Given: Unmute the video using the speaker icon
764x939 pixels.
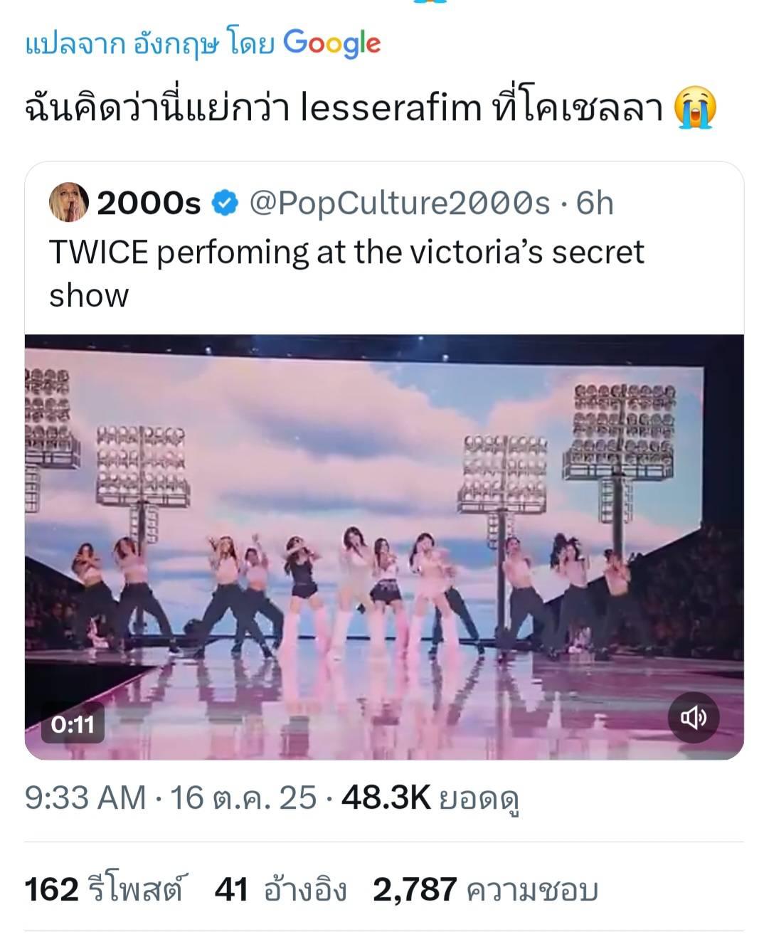Looking at the screenshot, I should (694, 717).
